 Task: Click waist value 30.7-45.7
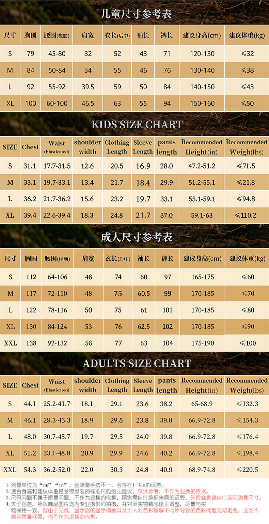click(57, 436)
